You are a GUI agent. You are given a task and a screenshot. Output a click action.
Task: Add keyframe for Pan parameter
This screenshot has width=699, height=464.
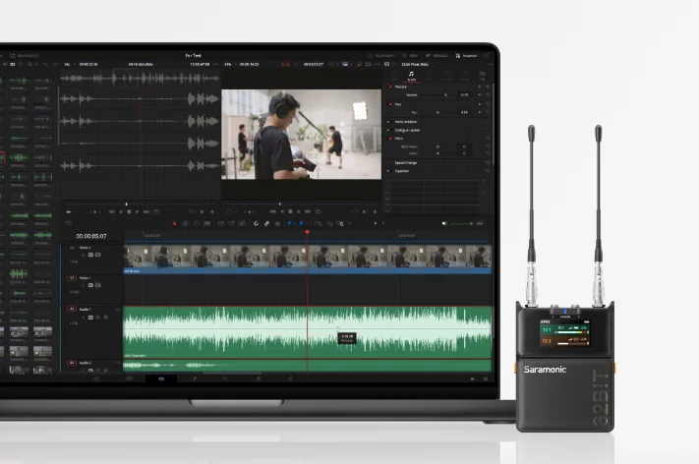pyautogui.click(x=480, y=112)
